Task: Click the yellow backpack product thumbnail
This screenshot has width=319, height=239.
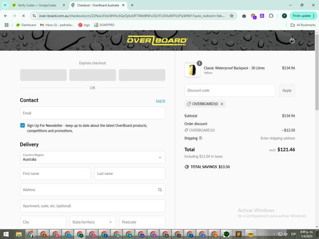Action: [192, 70]
